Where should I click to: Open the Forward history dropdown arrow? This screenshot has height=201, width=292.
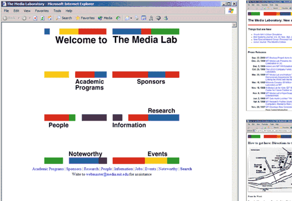(x=30, y=18)
